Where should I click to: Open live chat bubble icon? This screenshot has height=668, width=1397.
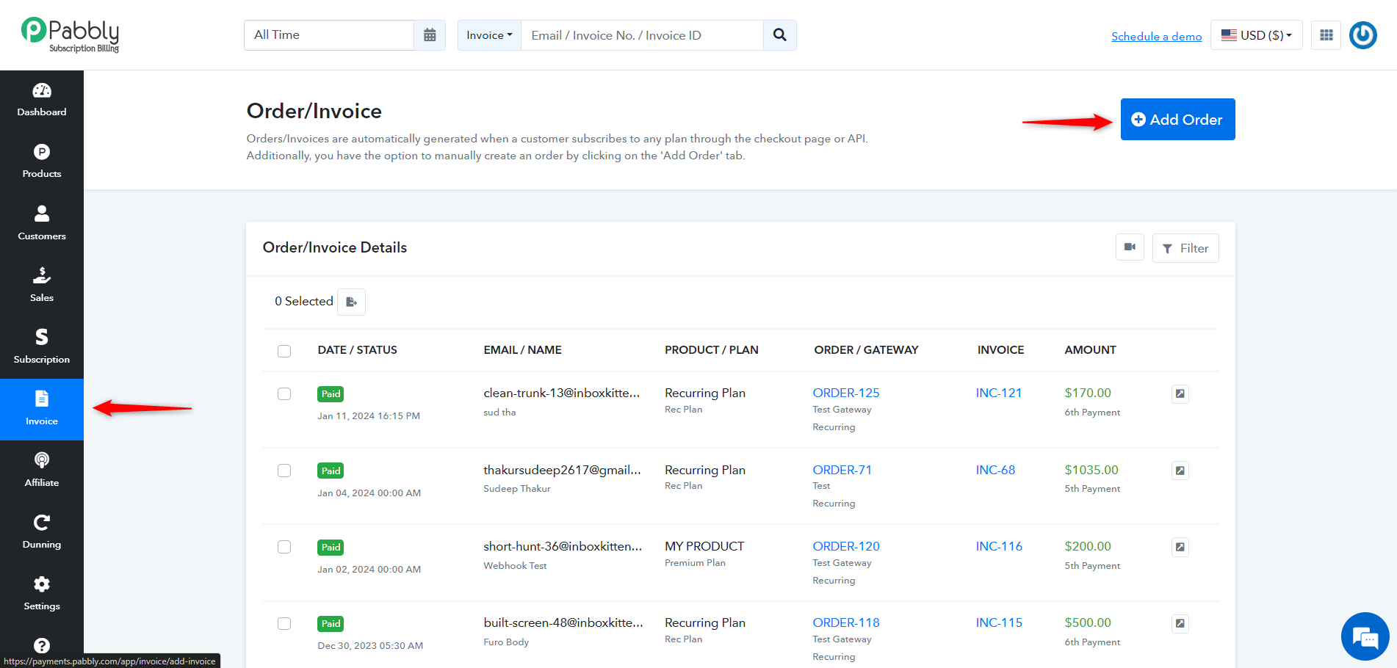pyautogui.click(x=1365, y=636)
